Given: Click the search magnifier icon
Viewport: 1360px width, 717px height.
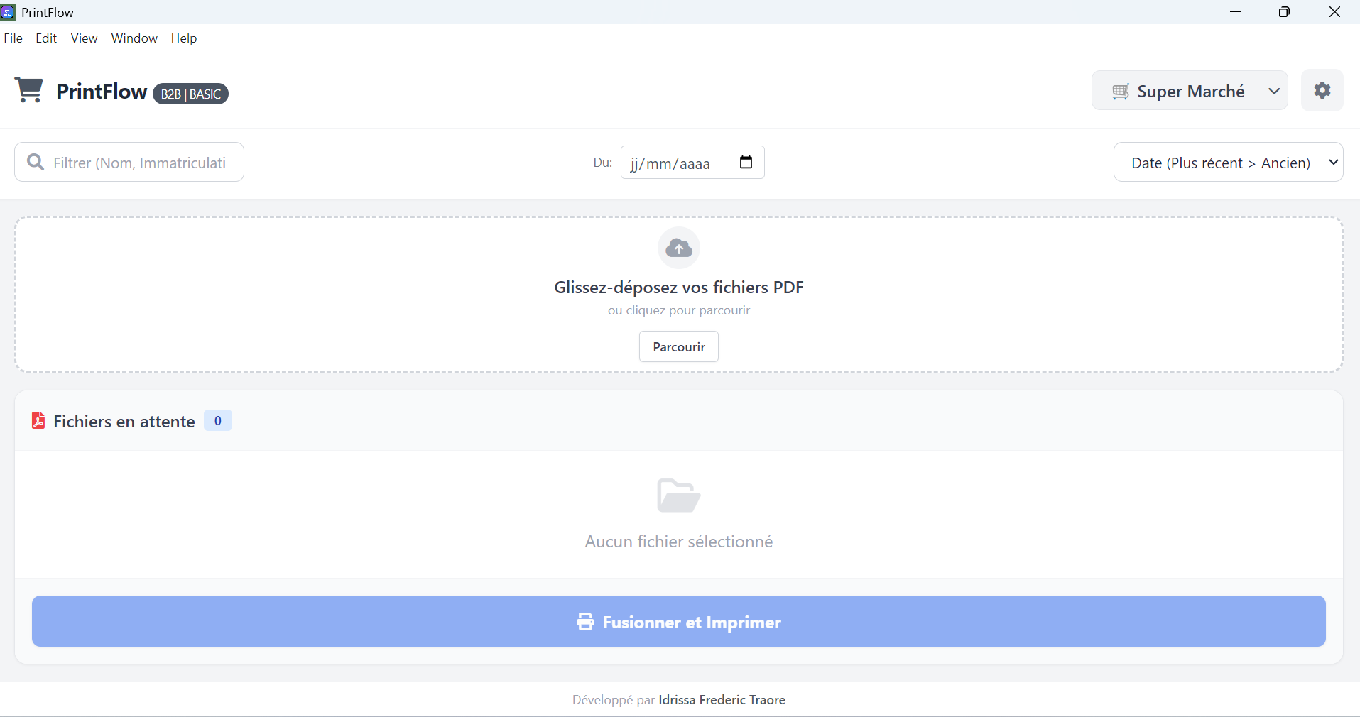Looking at the screenshot, I should (36, 163).
